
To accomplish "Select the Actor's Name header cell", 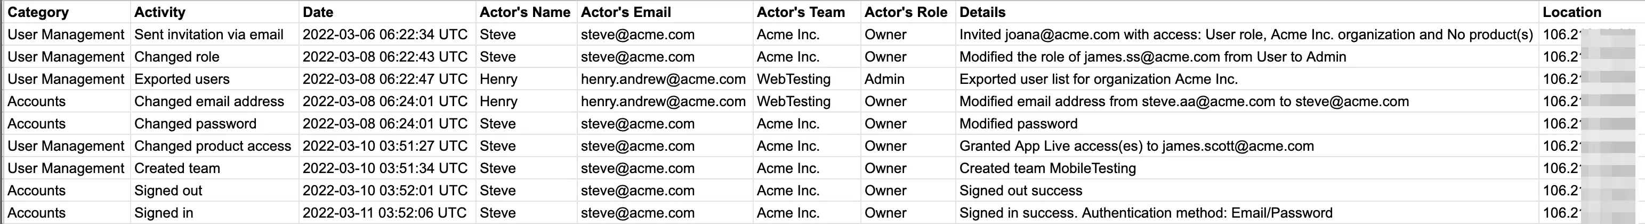I will (525, 12).
